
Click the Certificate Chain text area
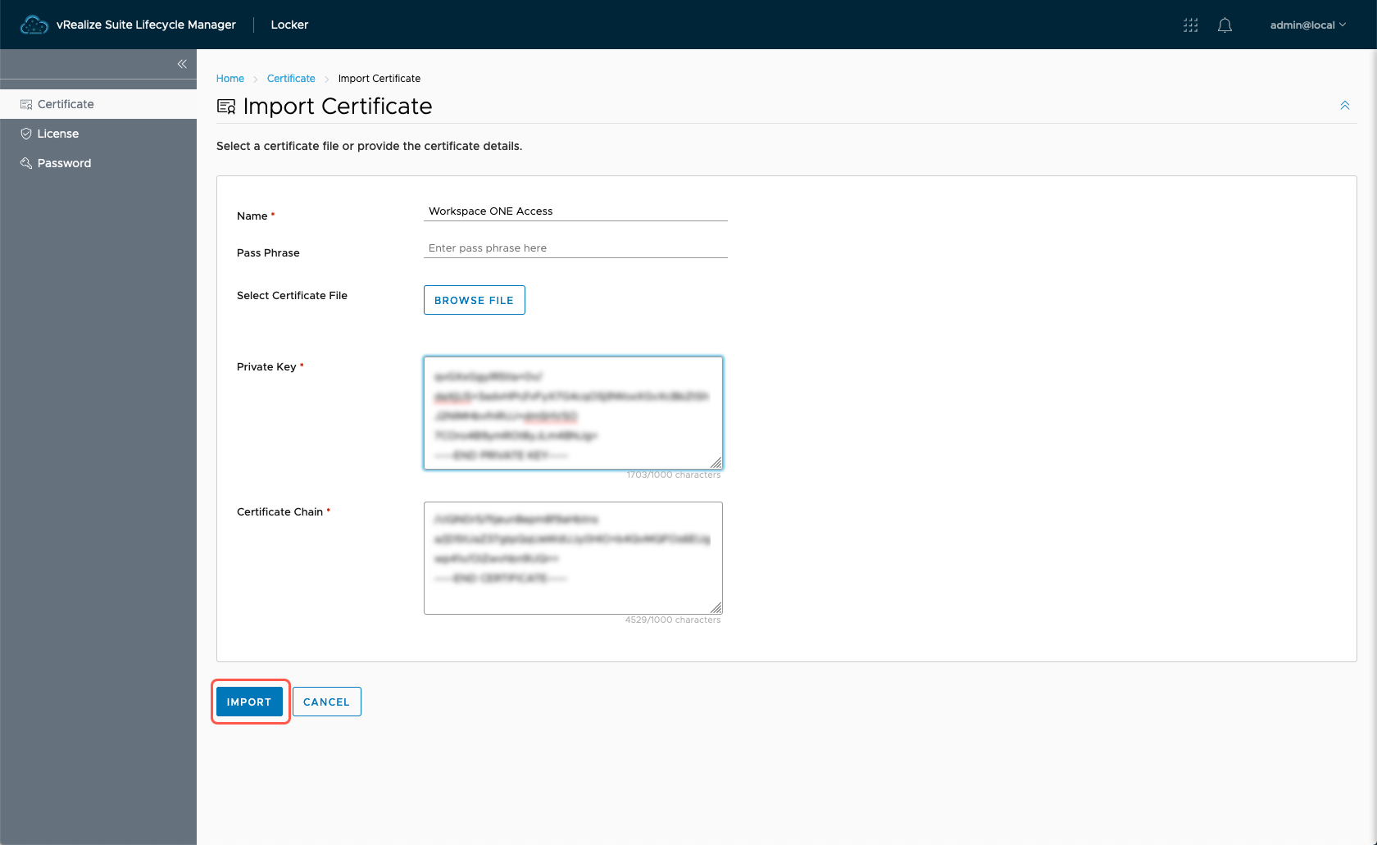coord(573,557)
